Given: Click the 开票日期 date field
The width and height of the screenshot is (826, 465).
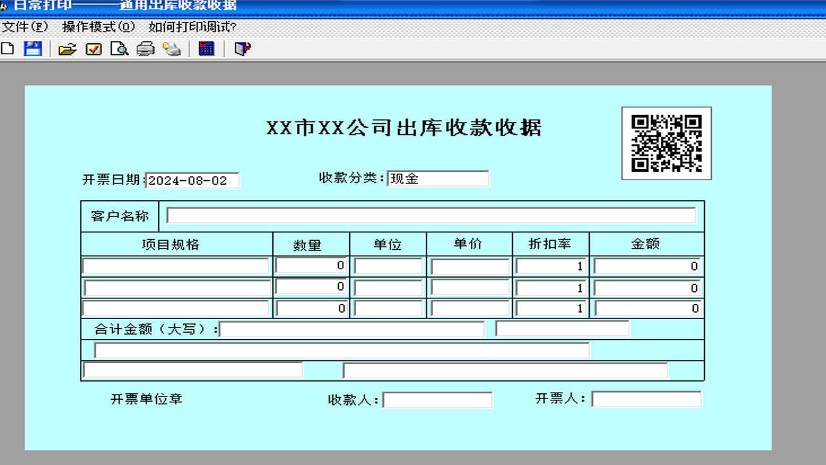Looking at the screenshot, I should coord(192,181).
